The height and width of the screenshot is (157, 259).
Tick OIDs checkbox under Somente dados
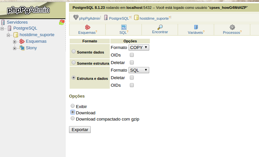pos(132,55)
